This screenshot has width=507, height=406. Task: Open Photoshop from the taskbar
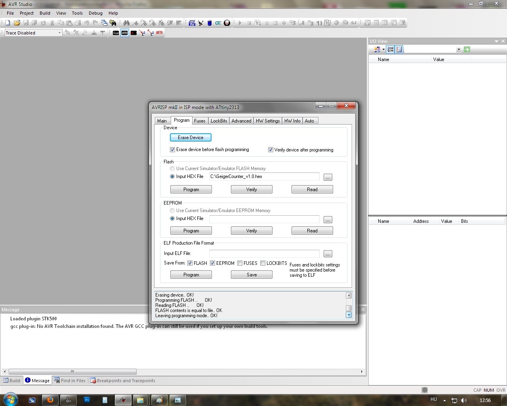(x=87, y=400)
